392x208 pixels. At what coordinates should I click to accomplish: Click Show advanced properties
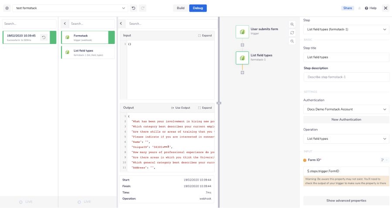tap(346, 201)
